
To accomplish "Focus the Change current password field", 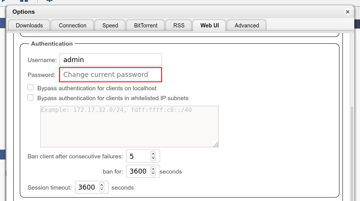I will pos(110,75).
